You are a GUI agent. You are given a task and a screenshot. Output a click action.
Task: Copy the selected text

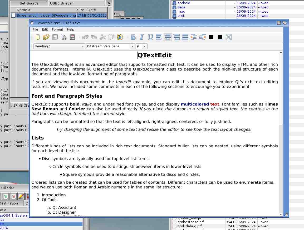111,37
